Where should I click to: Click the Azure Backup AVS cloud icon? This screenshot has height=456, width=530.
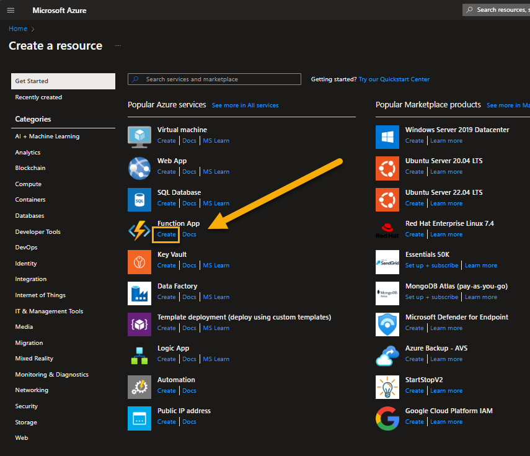[387, 355]
